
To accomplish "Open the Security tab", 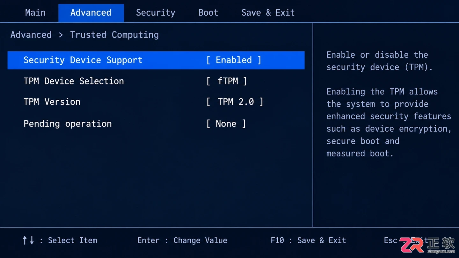I will [x=156, y=13].
